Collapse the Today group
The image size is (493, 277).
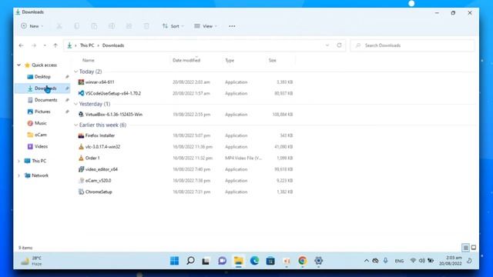[x=75, y=72]
